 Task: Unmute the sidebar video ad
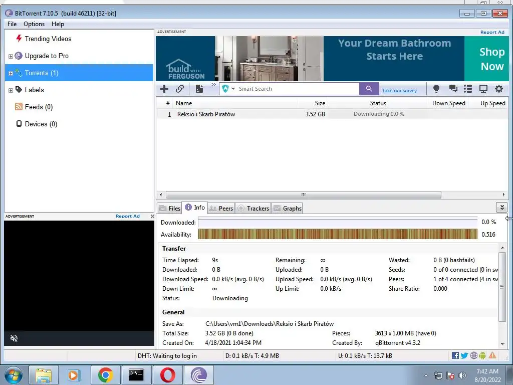point(14,338)
